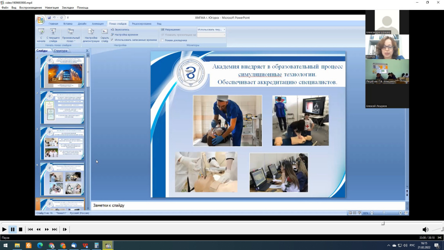Screen dimensions: 444x250
Task: Click the PowerPoint Office round button
Action: point(40,20)
